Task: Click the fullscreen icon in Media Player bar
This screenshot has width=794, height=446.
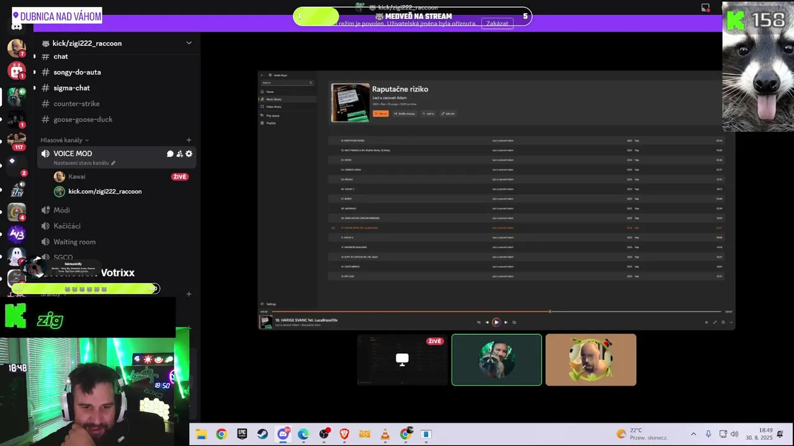Action: click(715, 322)
